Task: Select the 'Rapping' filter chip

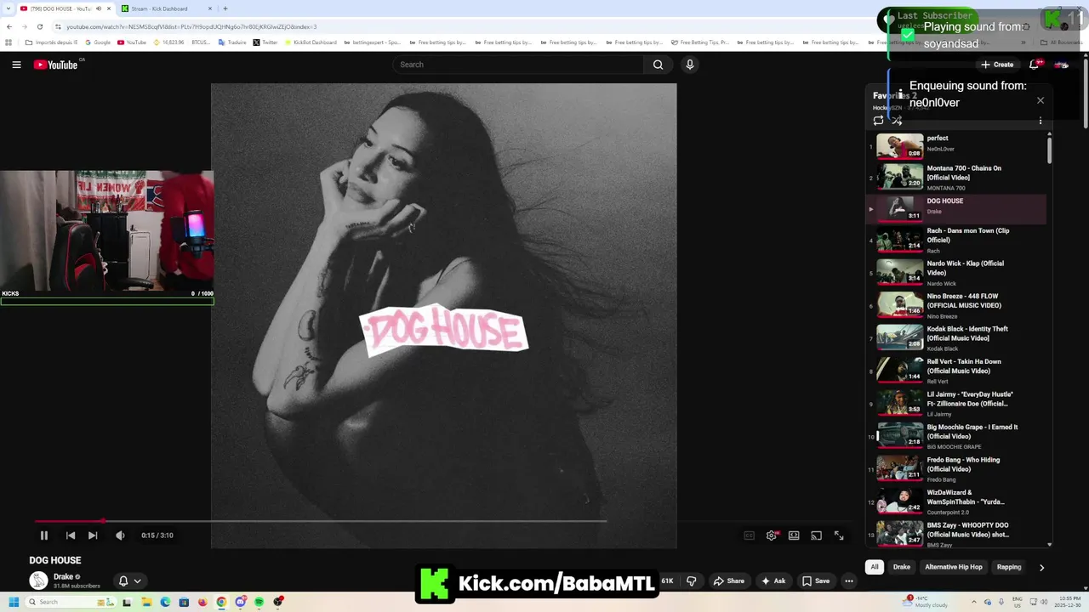Action: [1009, 567]
